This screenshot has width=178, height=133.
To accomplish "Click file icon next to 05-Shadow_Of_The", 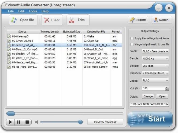I will [x=9, y=54].
